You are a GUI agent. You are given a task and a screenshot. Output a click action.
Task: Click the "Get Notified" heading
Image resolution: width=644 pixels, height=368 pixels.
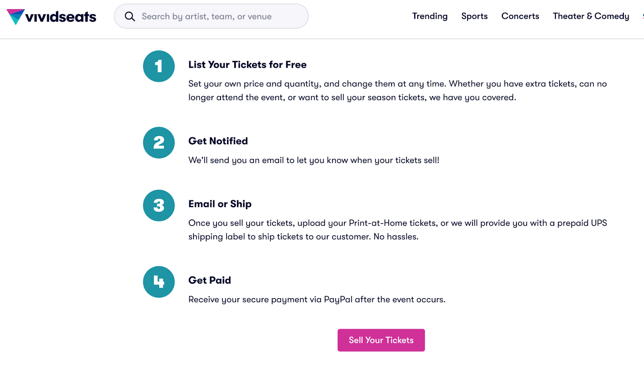click(218, 141)
